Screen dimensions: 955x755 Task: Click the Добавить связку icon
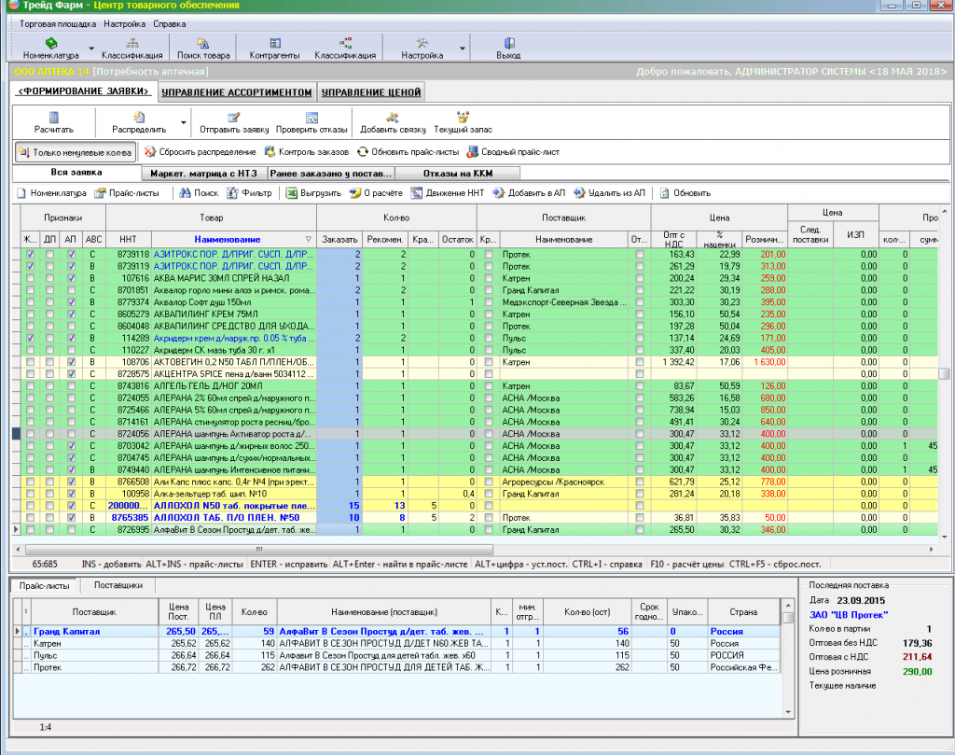[393, 117]
